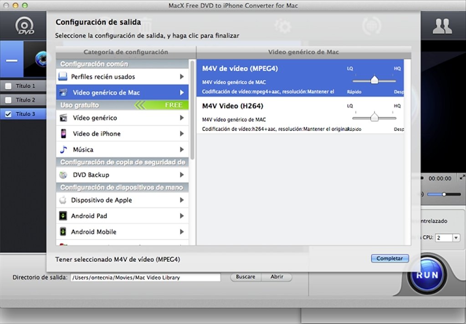Click the 'Categoría de configuración' column header
466x324 pixels.
coord(126,52)
